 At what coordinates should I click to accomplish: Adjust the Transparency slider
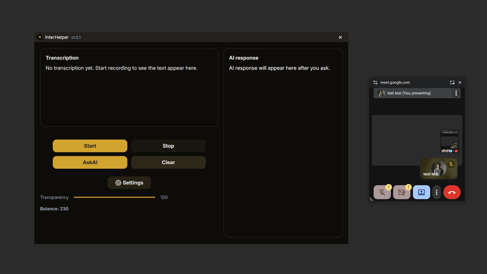tap(114, 197)
